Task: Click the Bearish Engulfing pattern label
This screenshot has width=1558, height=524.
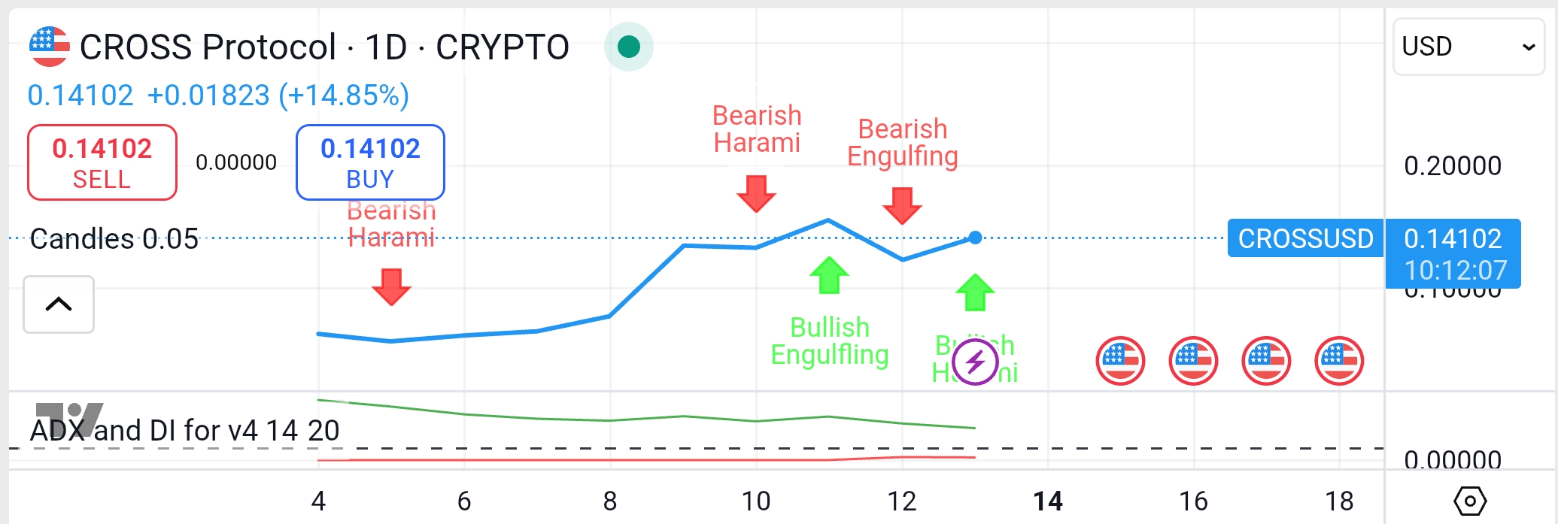Action: pyautogui.click(x=902, y=143)
